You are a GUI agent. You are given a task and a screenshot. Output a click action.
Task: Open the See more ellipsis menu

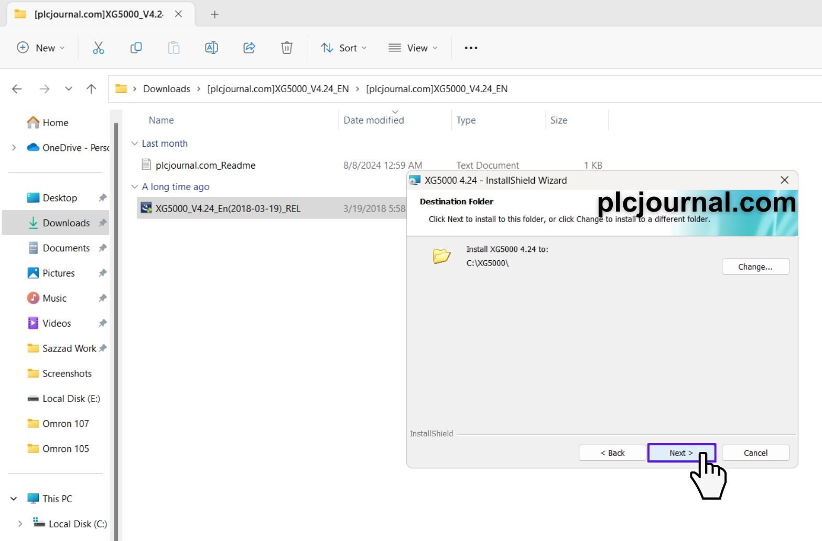(471, 48)
